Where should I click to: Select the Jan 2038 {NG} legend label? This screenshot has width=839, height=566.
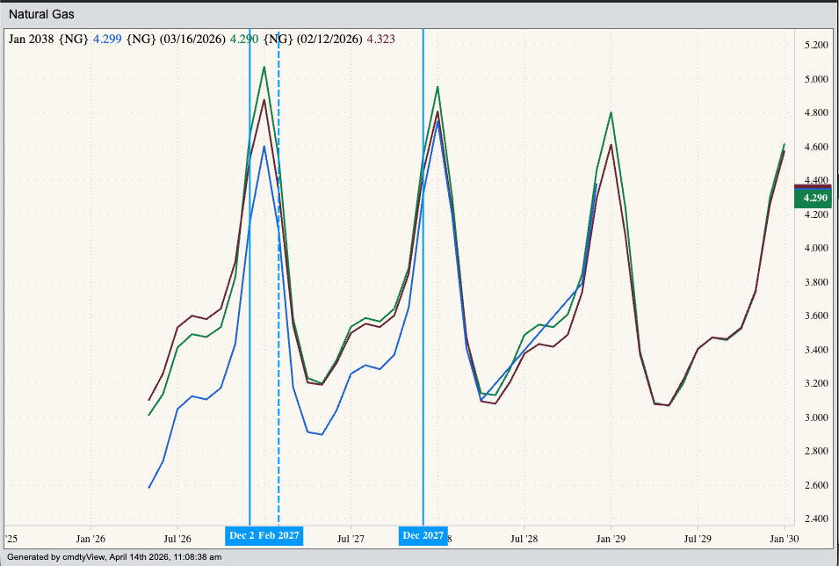[48, 39]
